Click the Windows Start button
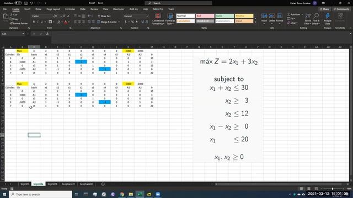 (4, 194)
